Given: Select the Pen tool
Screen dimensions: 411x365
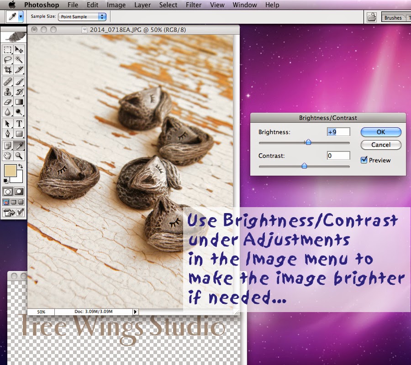Looking at the screenshot, I should click(x=8, y=134).
